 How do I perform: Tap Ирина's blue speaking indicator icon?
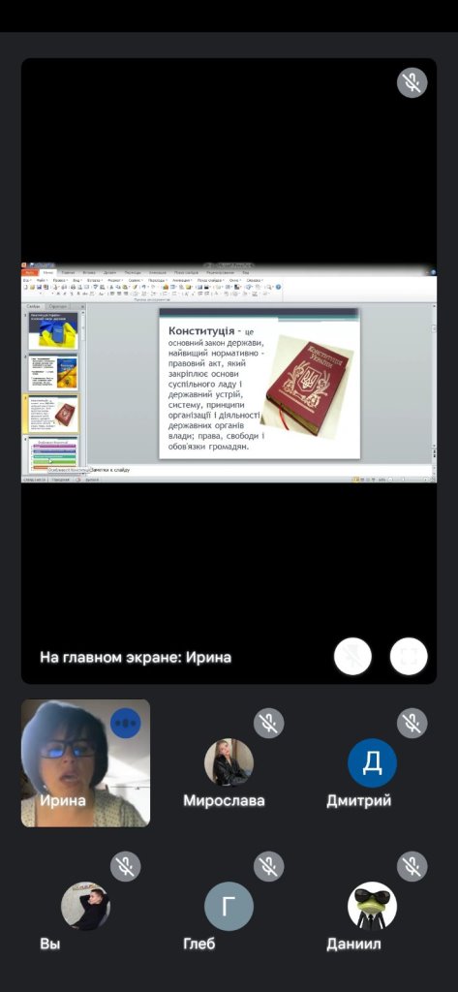126,723
